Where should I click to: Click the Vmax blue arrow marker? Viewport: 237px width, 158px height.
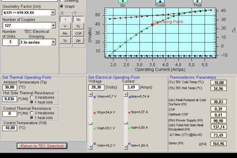click(95, 97)
